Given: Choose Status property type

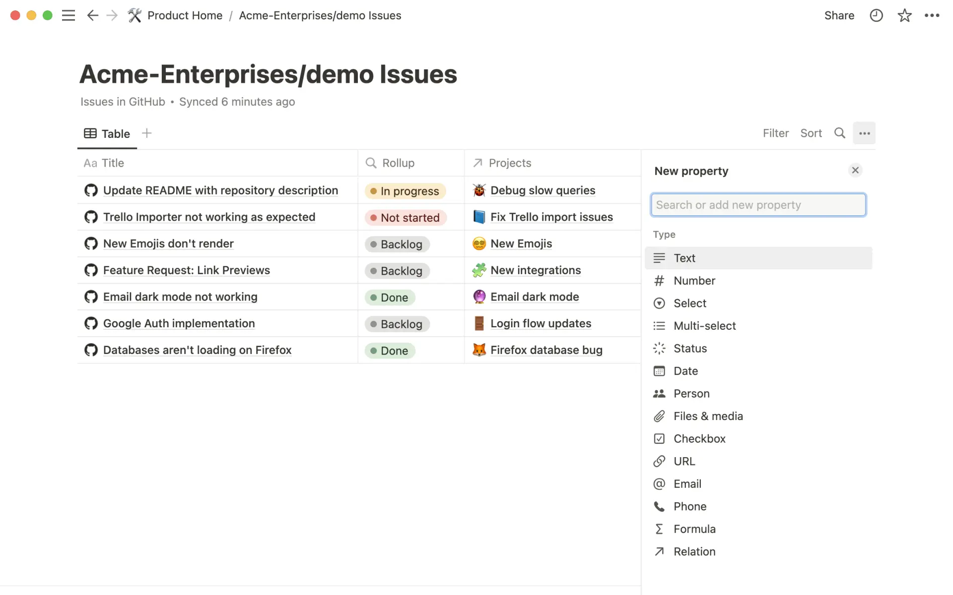Looking at the screenshot, I should coord(690,348).
